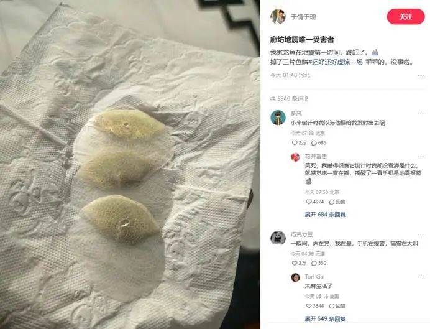
Task: Like 晨风's comment with 2万 likes
Action: (x=299, y=142)
